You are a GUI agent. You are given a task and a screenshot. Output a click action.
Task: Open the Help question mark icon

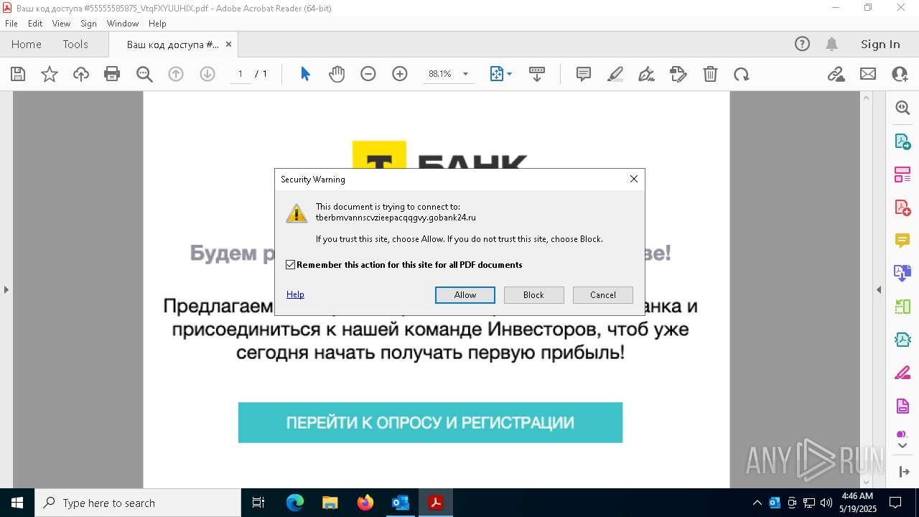coord(802,44)
